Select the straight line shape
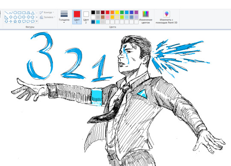This screenshot has height=166, width=231. 6,13
